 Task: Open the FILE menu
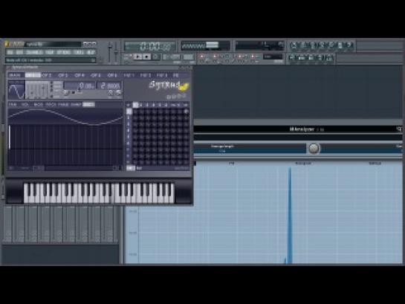[10, 53]
